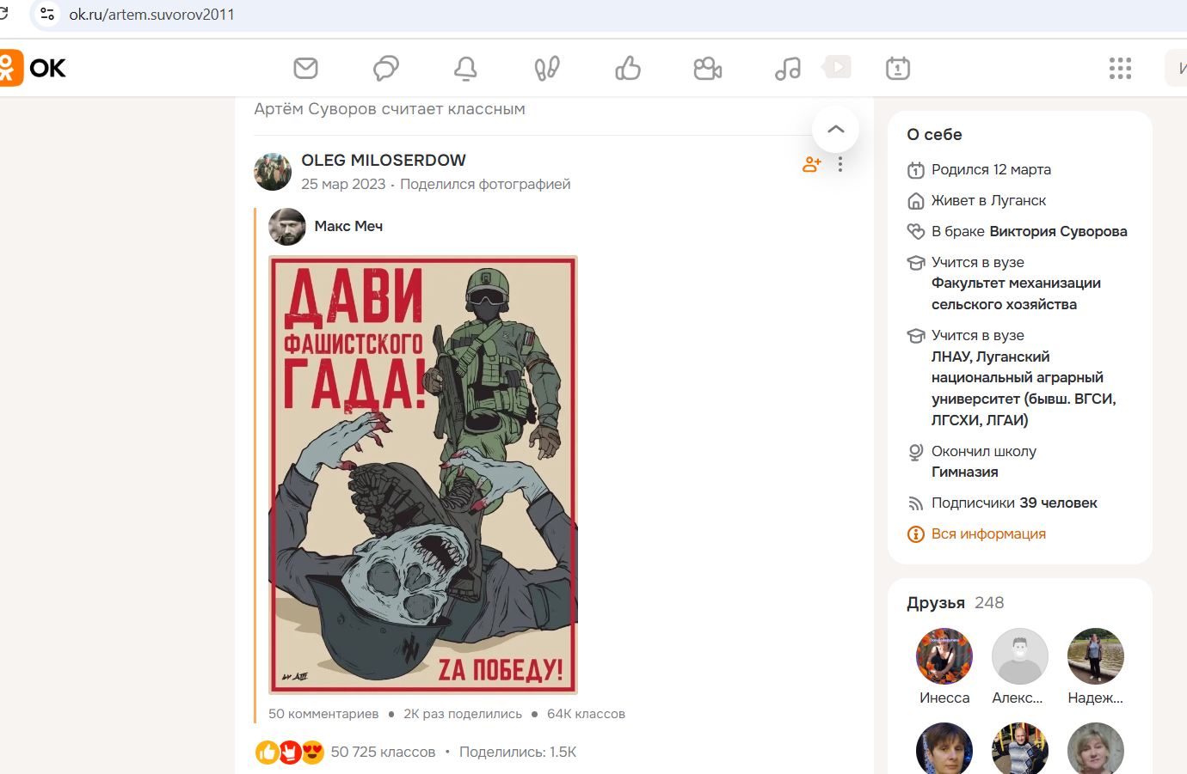The width and height of the screenshot is (1187, 774).
Task: Open the Друзья friends list heading
Action: click(x=936, y=603)
